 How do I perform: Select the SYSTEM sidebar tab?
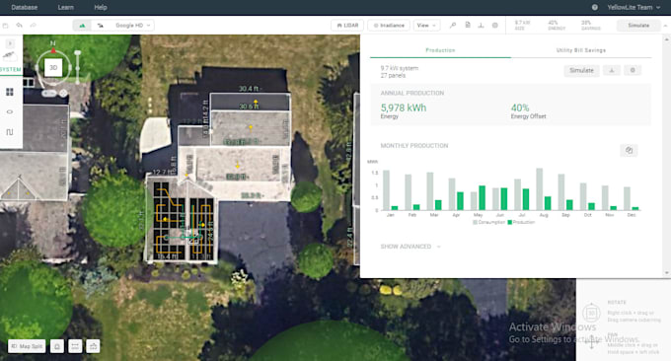pos(11,70)
